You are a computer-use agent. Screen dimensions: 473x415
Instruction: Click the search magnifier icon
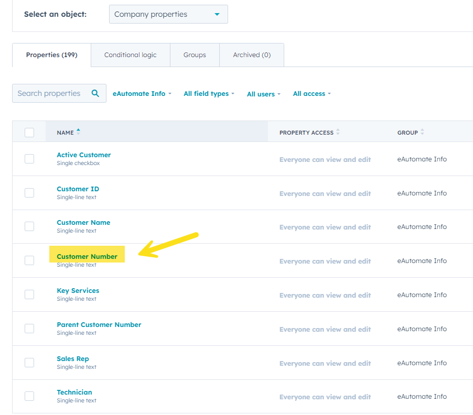(95, 93)
